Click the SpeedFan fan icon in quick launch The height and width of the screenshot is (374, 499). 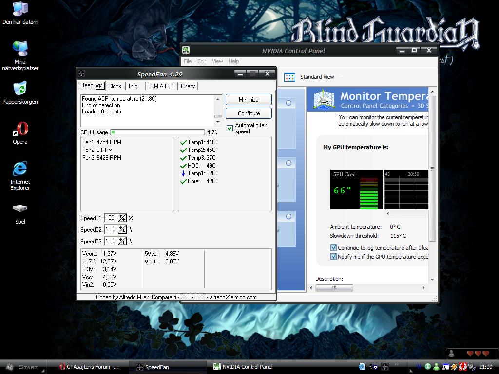385,366
